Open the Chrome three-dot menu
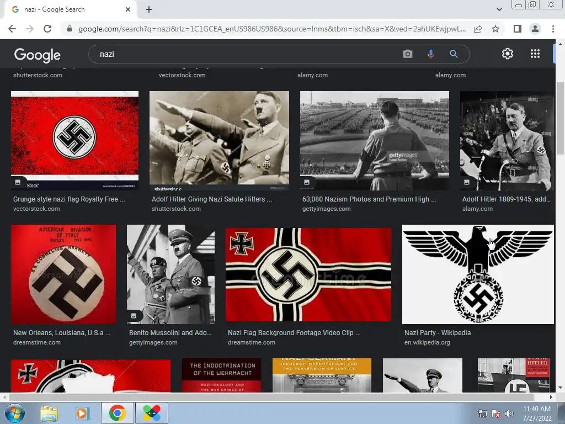The width and height of the screenshot is (565, 424). 553,29
